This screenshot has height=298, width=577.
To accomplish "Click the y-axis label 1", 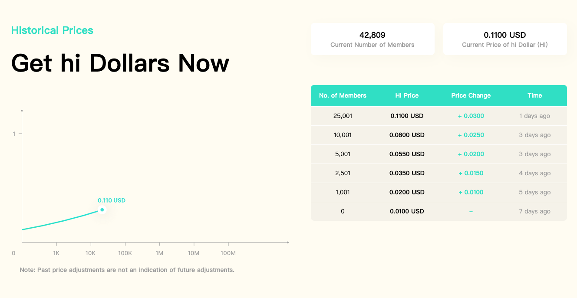I will click(14, 134).
